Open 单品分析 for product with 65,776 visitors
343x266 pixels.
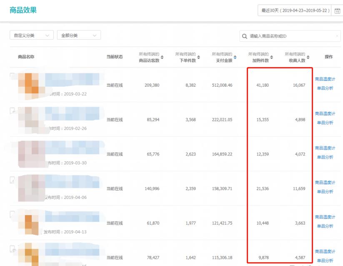[x=325, y=157]
